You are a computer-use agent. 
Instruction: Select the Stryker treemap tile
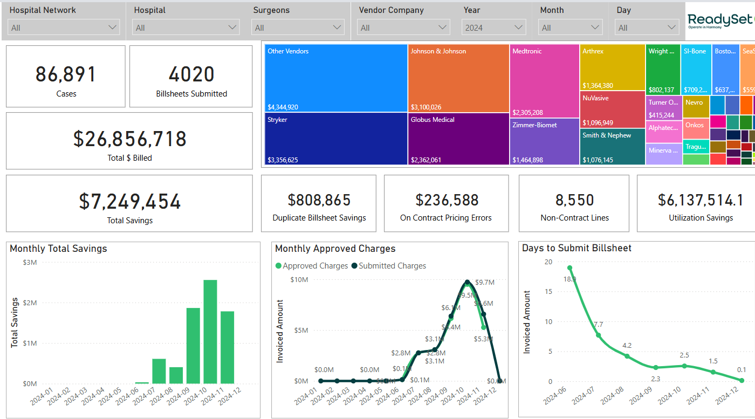point(336,139)
